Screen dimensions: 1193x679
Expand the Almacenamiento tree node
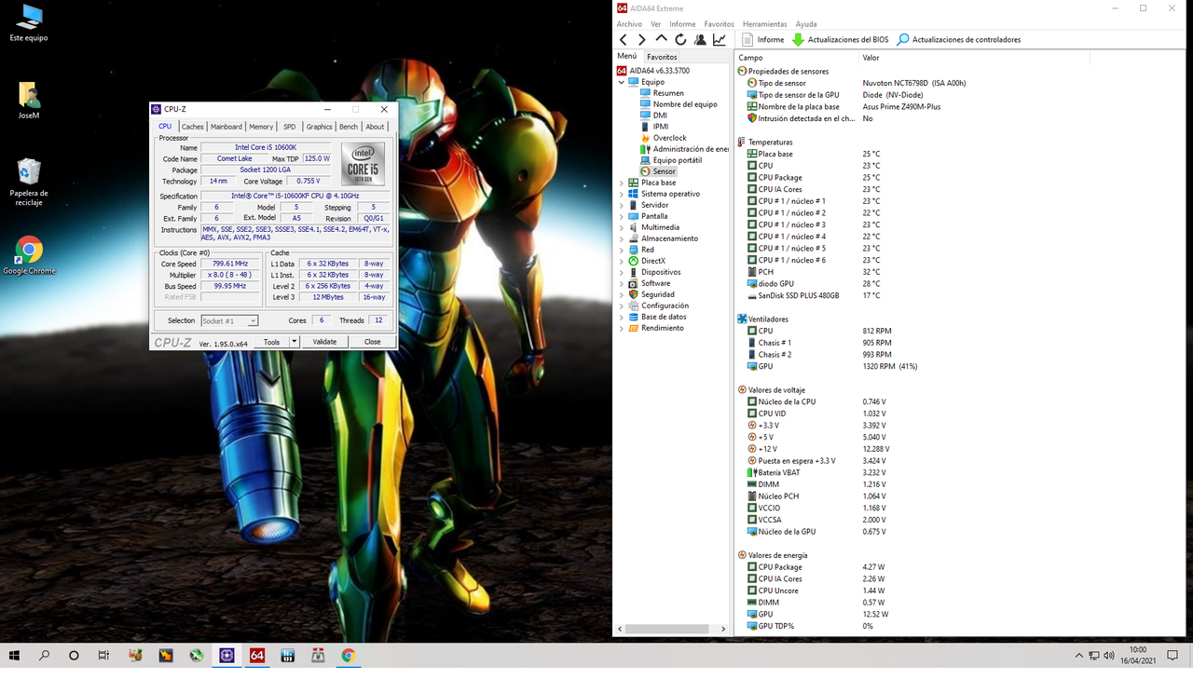(622, 238)
